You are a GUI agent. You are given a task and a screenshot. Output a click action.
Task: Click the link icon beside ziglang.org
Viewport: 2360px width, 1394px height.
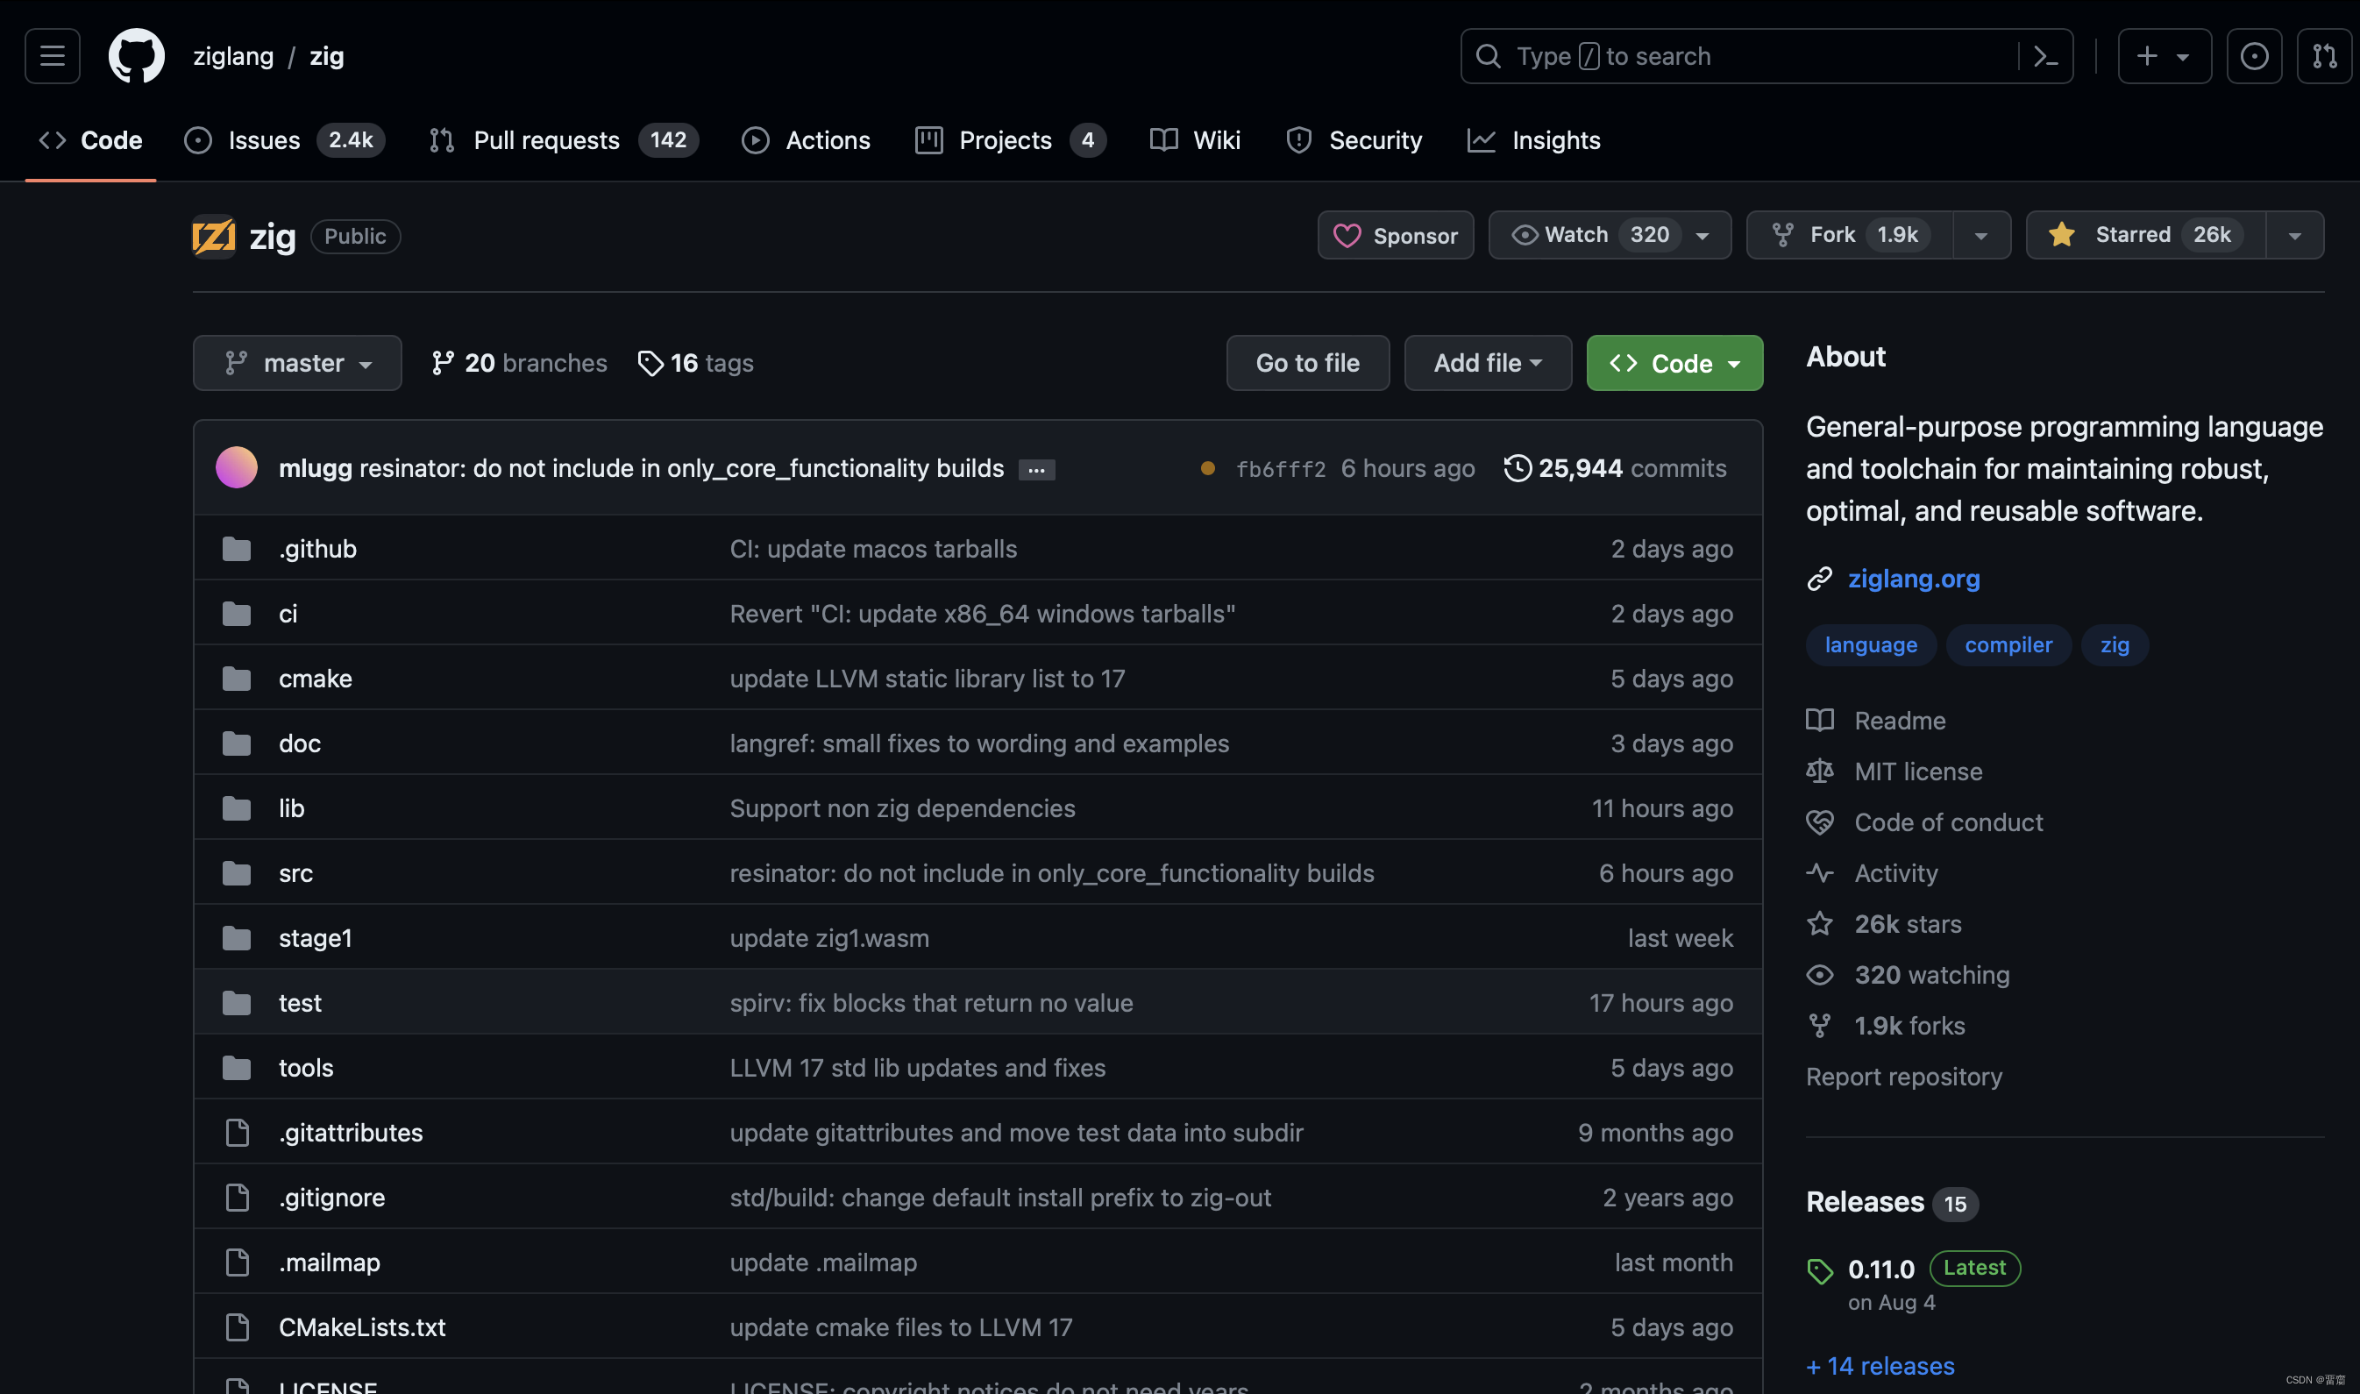tap(1820, 579)
